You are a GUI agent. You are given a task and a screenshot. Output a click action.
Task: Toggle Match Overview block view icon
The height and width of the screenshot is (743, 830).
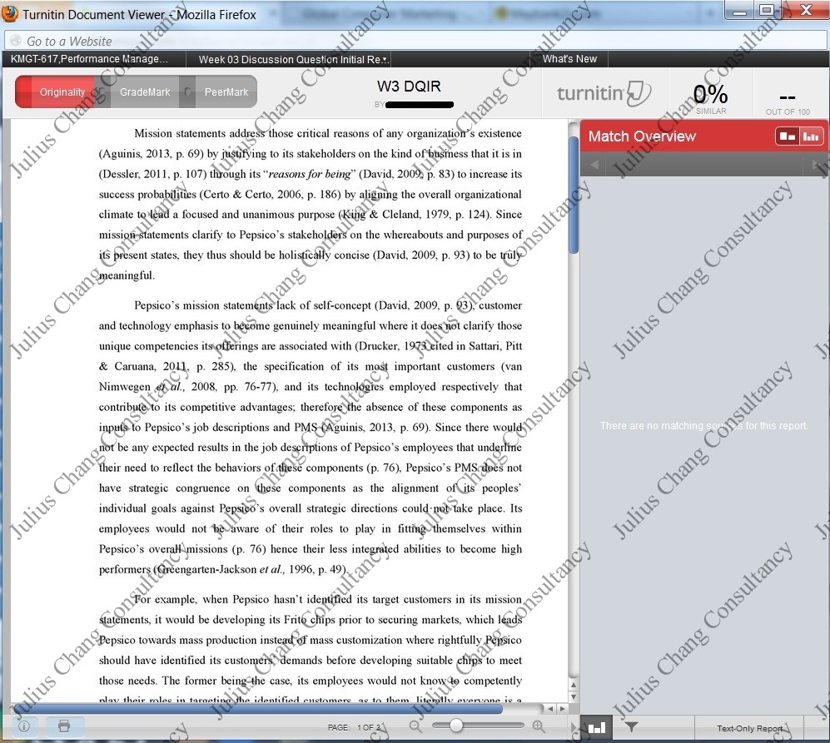pos(788,136)
